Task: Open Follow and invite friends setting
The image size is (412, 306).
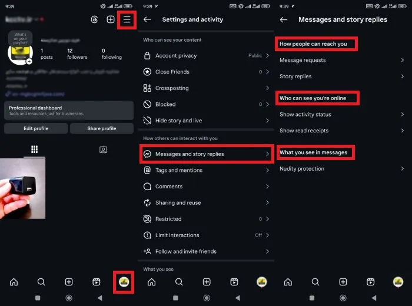Action: tap(207, 251)
